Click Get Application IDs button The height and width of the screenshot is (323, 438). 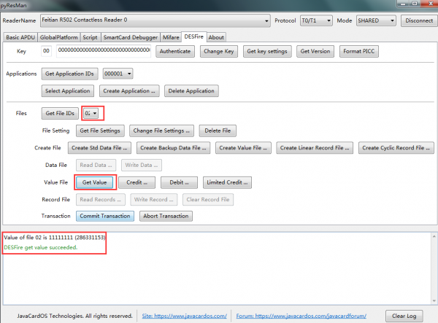(x=69, y=74)
